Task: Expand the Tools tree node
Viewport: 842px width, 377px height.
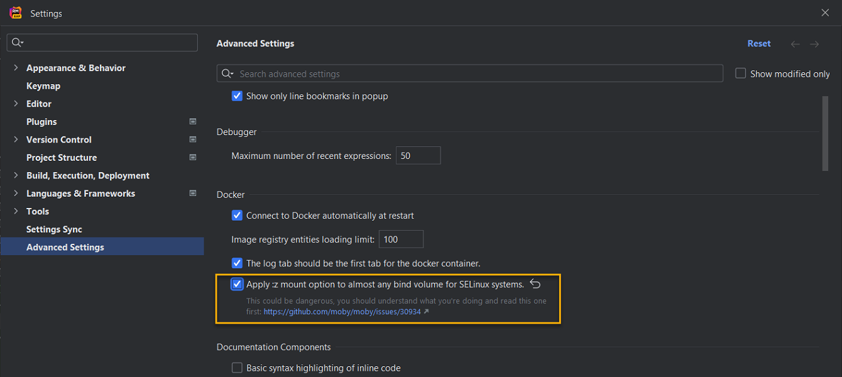Action: pyautogui.click(x=16, y=211)
